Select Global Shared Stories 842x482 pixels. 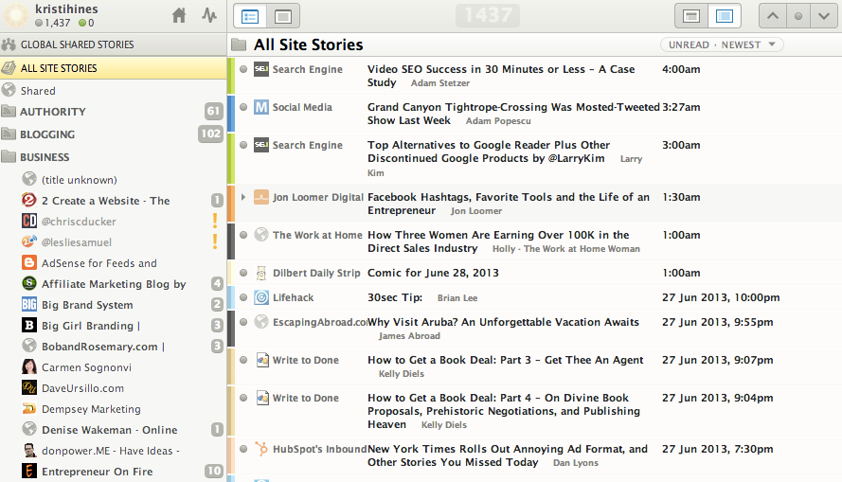point(77,45)
